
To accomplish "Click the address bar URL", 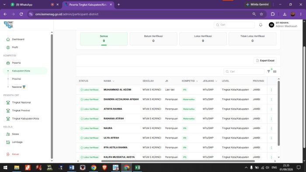I will [67, 14].
